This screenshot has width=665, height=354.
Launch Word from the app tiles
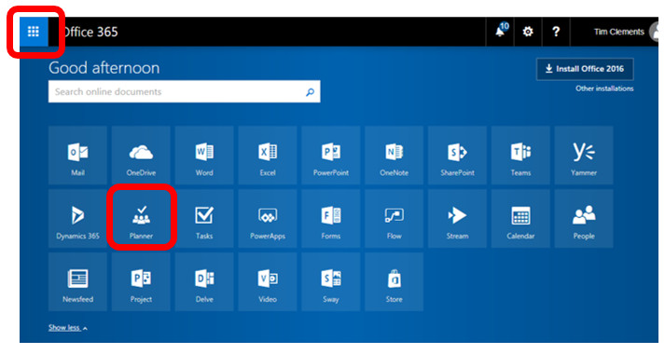pos(204,155)
